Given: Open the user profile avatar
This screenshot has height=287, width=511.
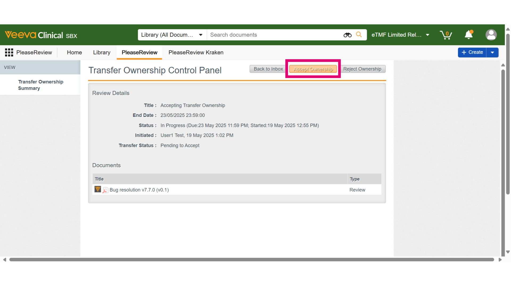Looking at the screenshot, I should tap(491, 35).
